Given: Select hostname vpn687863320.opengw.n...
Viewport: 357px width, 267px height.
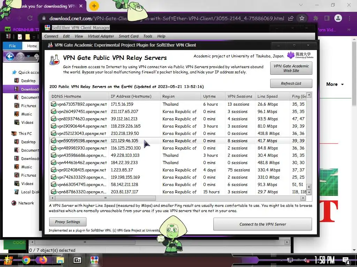Looking at the screenshot, I should tap(82, 192).
